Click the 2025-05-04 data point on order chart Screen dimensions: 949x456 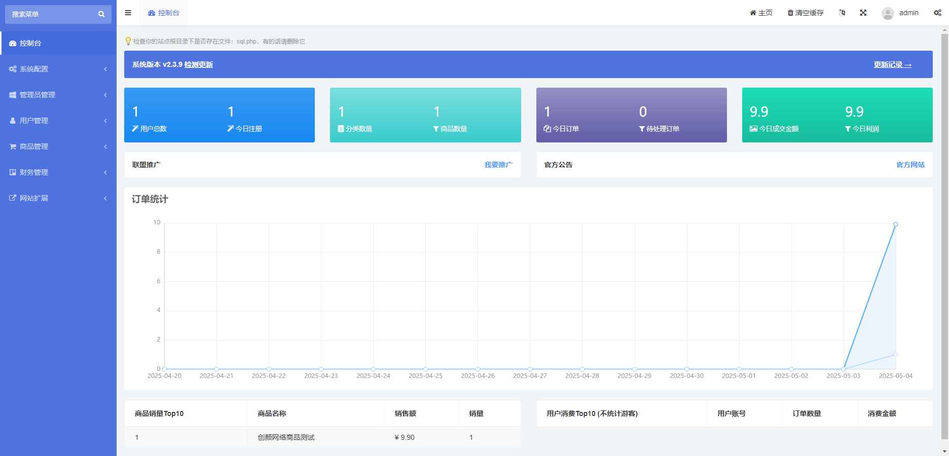point(895,223)
